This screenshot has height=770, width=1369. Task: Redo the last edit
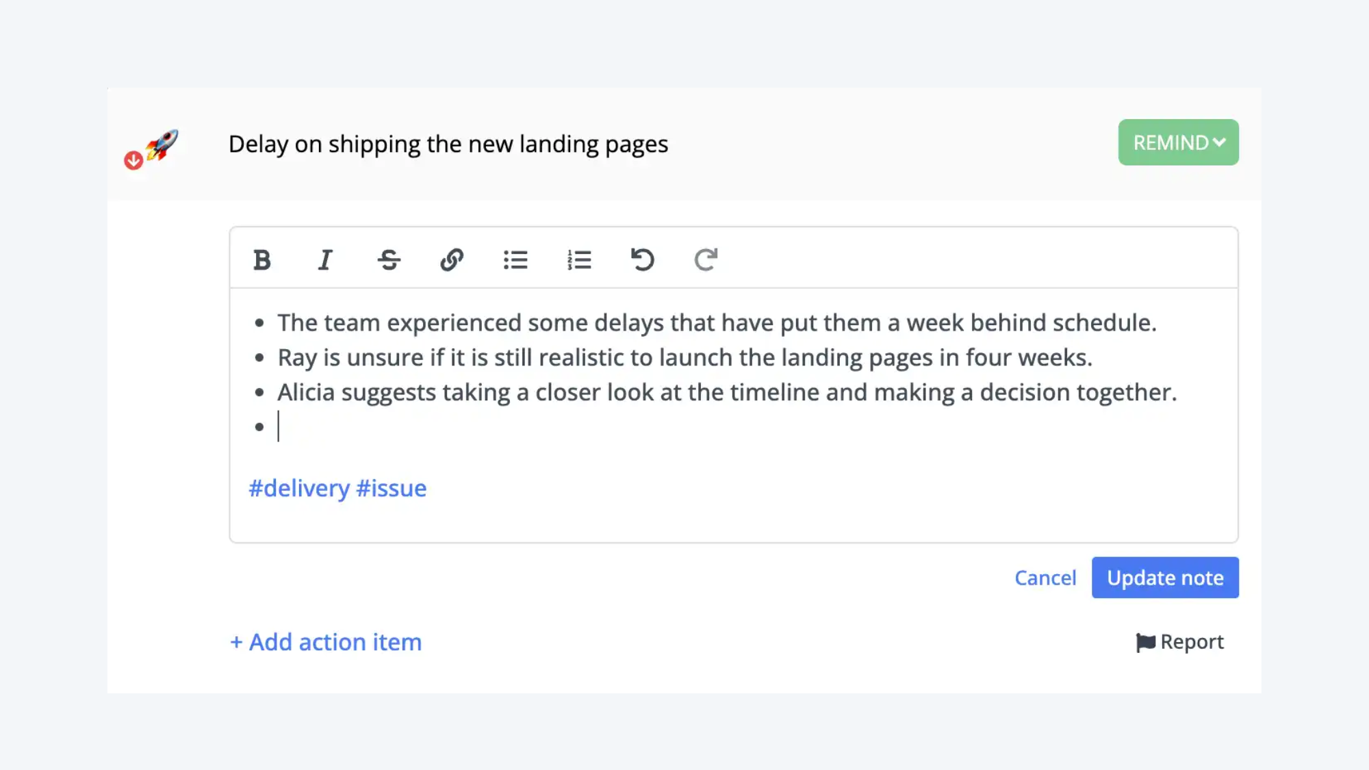706,260
